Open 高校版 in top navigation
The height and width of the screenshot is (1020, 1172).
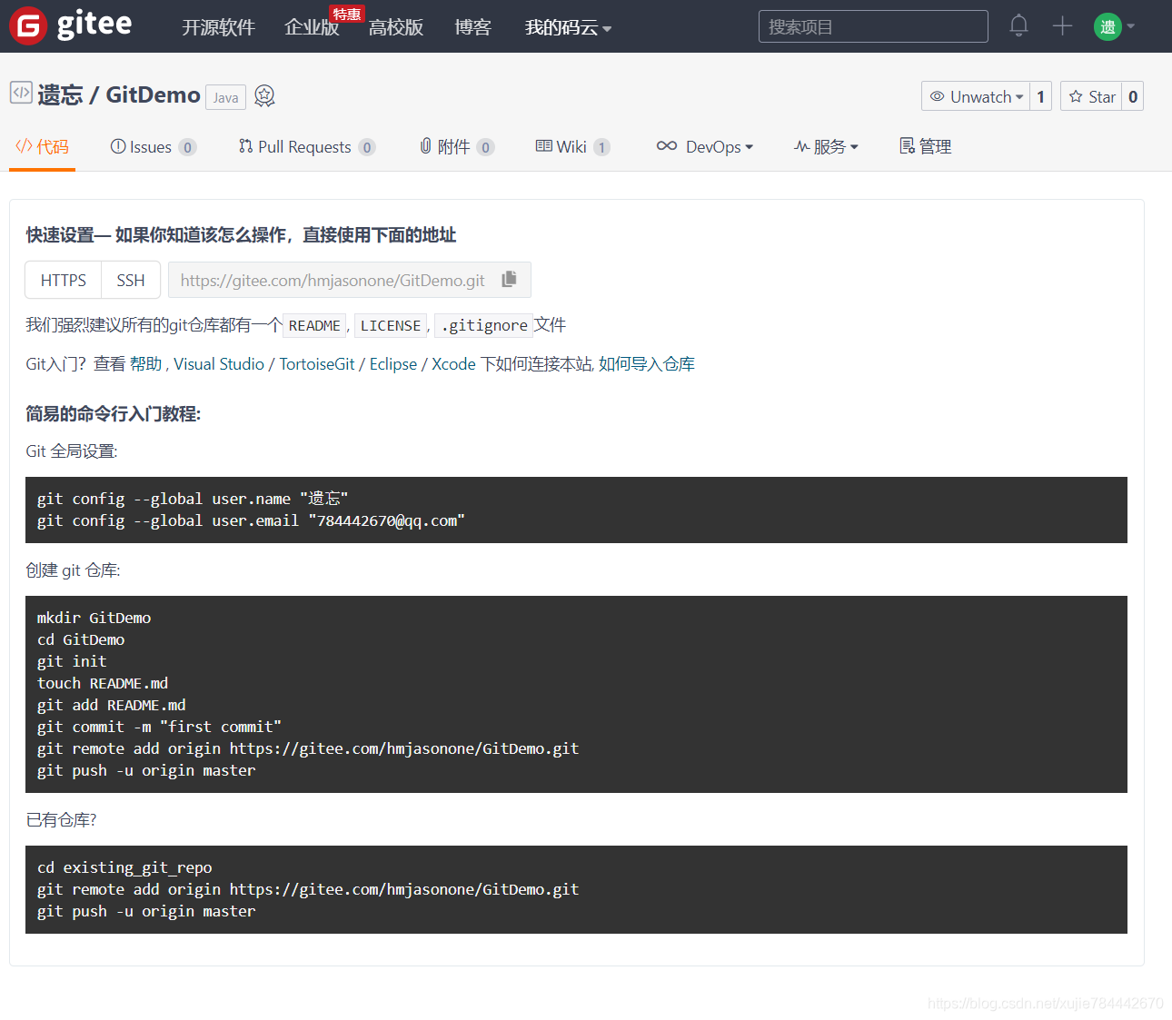pyautogui.click(x=396, y=28)
